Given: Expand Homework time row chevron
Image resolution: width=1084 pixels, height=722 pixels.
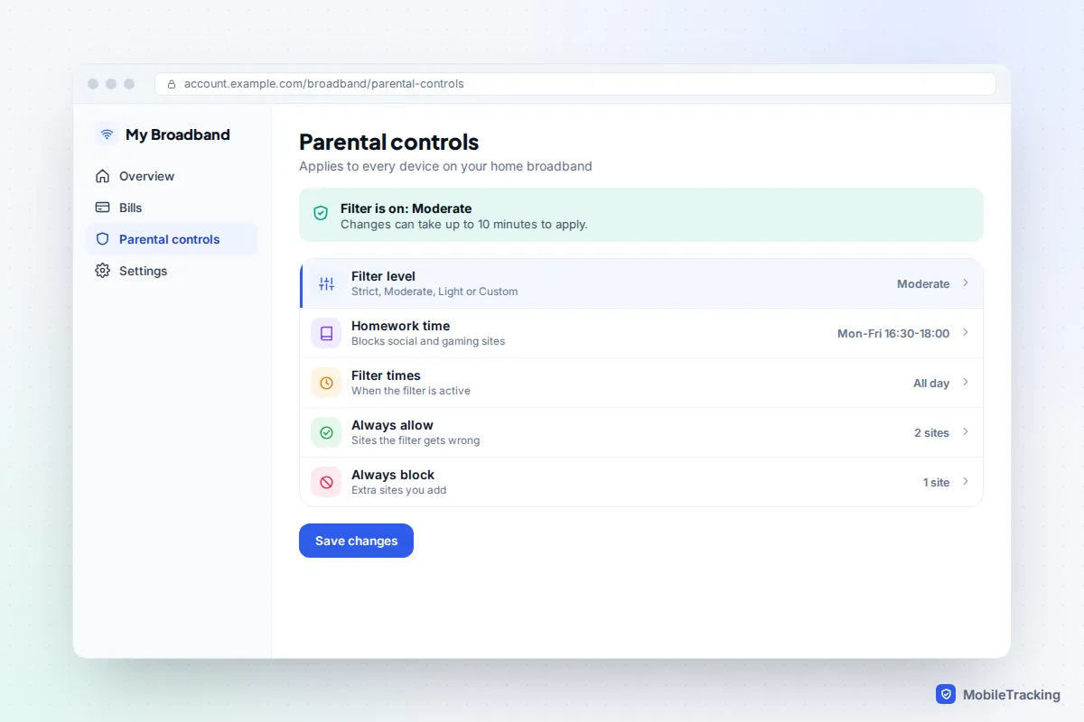Looking at the screenshot, I should (x=965, y=333).
